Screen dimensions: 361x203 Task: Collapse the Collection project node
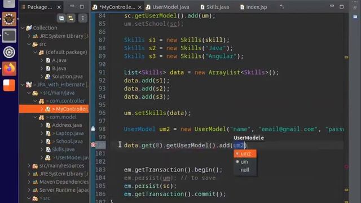point(23,28)
